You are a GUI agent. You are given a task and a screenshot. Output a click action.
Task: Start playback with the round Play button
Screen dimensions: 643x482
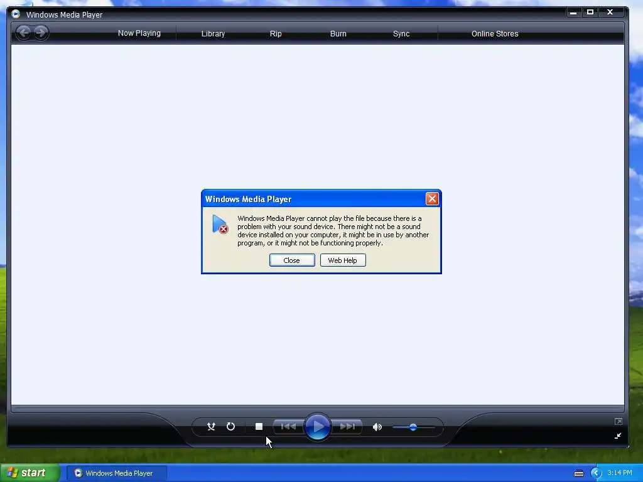318,427
